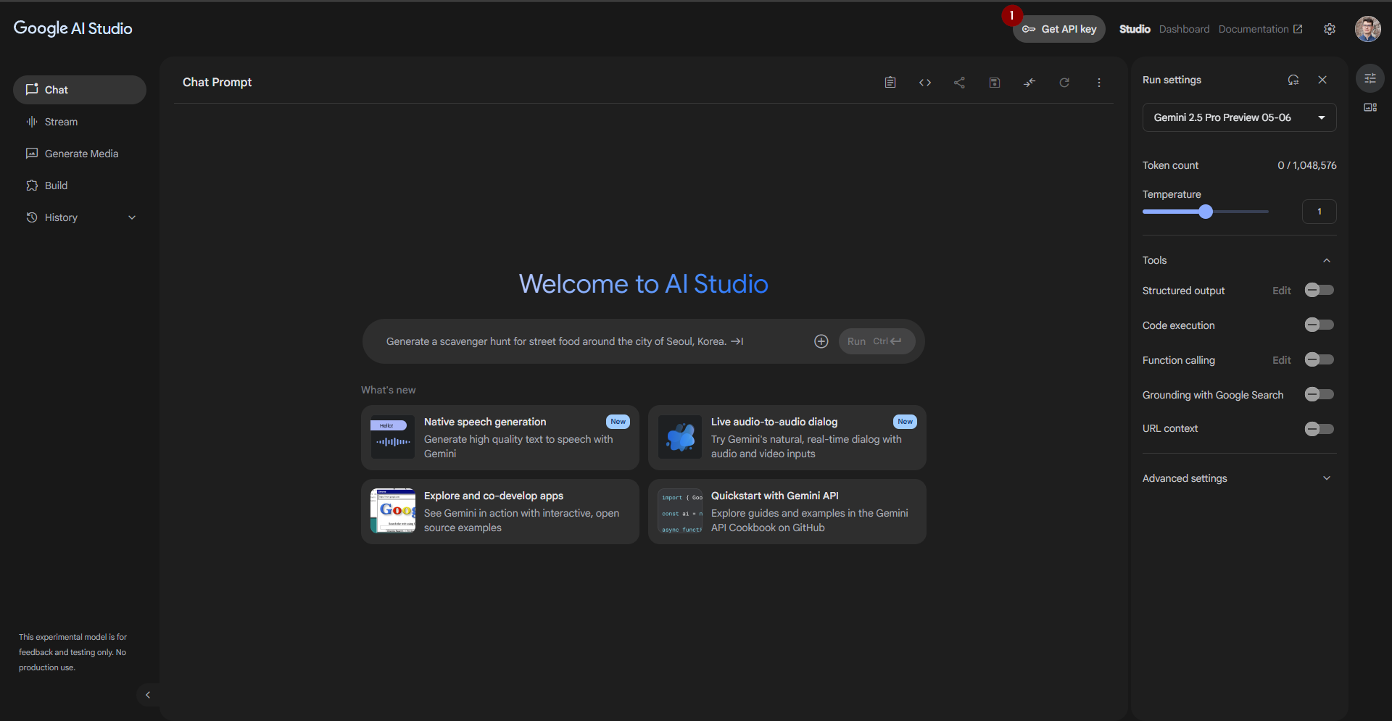Click the temperature value box
Viewport: 1392px width, 721px height.
point(1319,212)
